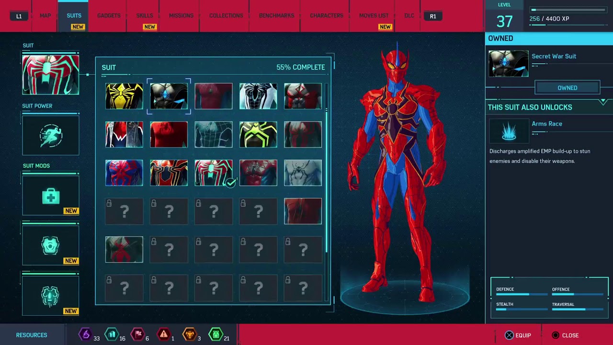Select the SUITS tab

click(x=74, y=16)
